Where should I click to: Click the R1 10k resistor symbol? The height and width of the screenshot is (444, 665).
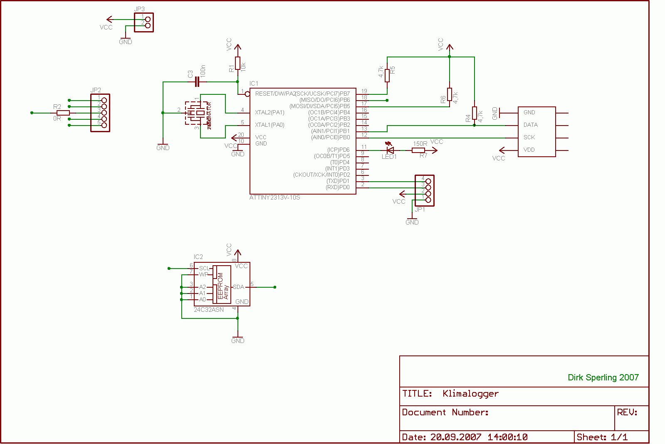click(237, 63)
